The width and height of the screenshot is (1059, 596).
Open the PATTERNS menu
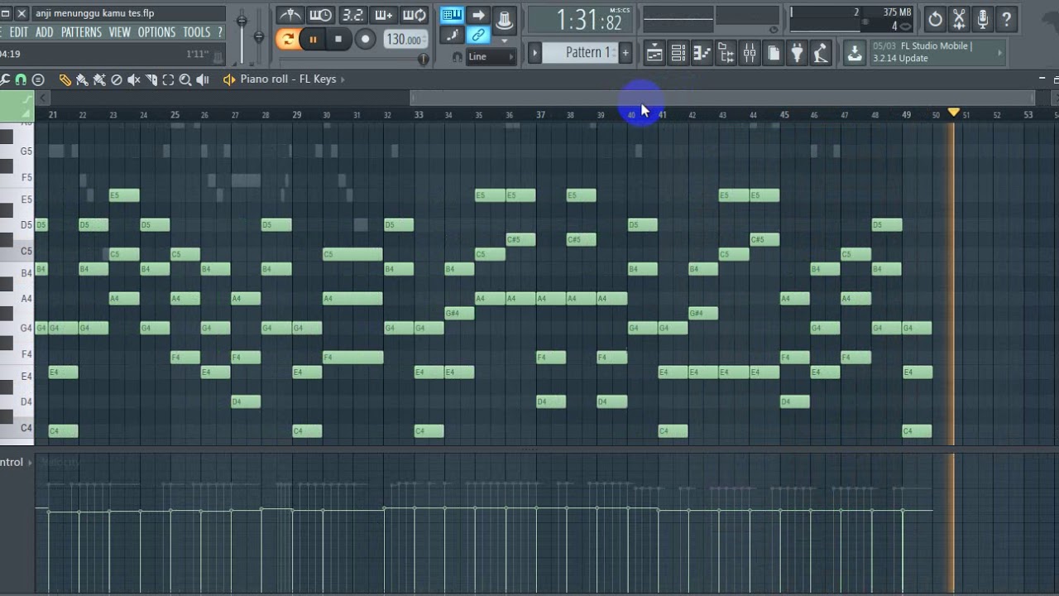click(81, 31)
